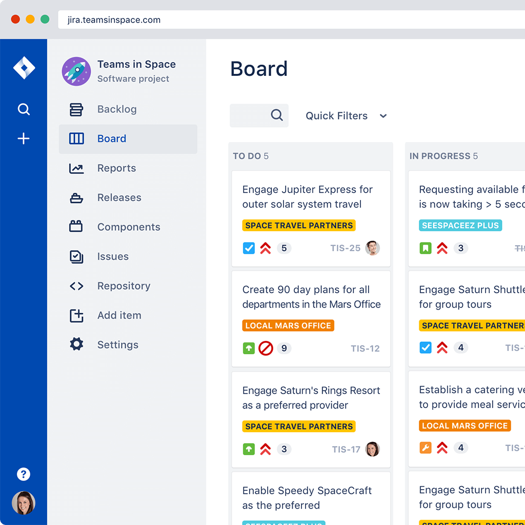Click the green story icon on TIS-17
The height and width of the screenshot is (525, 525).
point(249,449)
